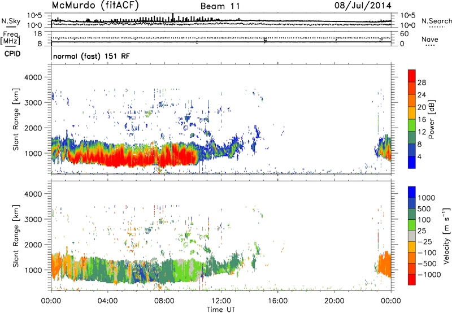Click the date '08/Jul/2014'
Image resolution: width=452 pixels, height=313 pixels.
pos(363,6)
